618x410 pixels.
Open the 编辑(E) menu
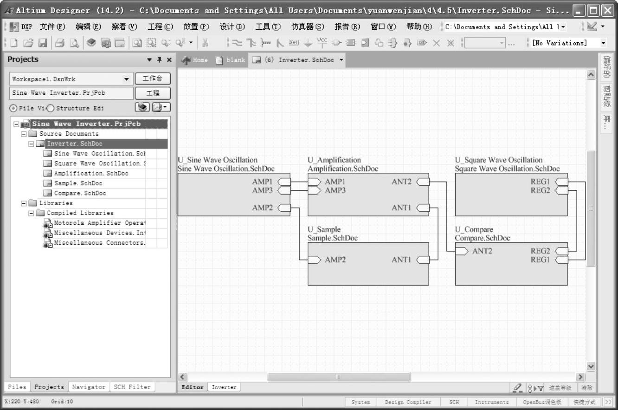(88, 27)
